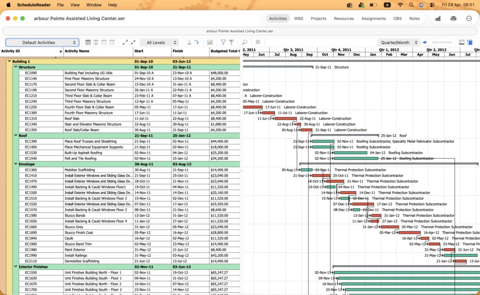Image resolution: width=480 pixels, height=295 pixels.
Task: Collapse the Roof group
Action: pos(15,135)
